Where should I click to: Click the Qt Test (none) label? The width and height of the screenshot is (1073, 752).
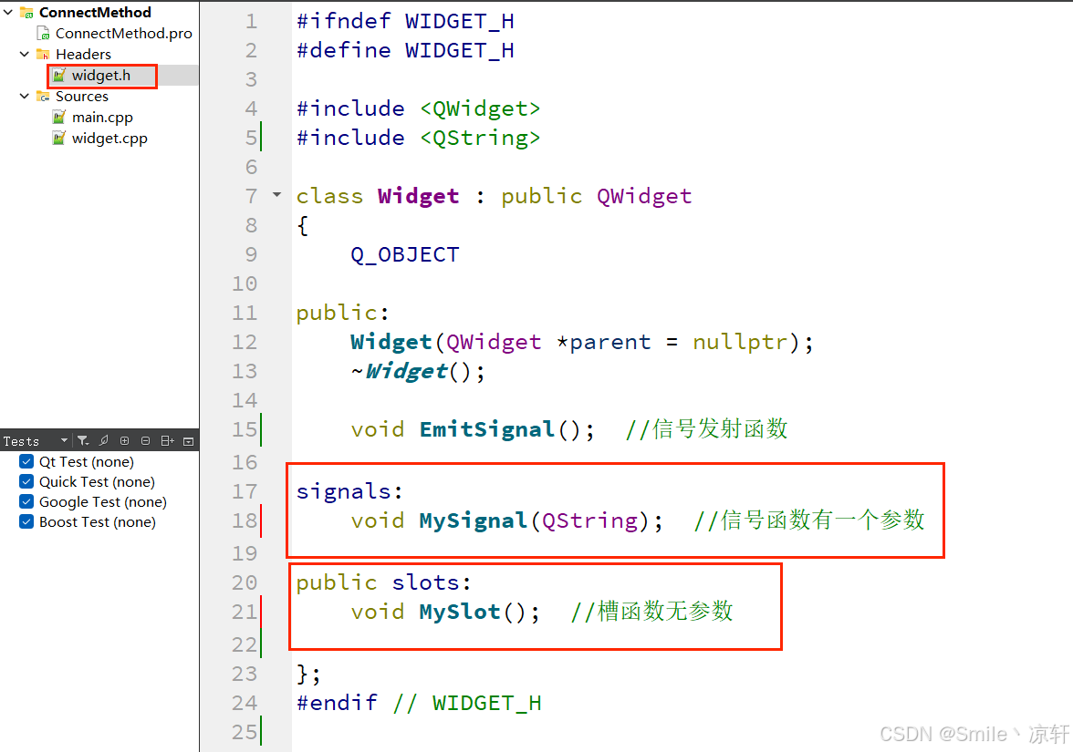click(86, 462)
